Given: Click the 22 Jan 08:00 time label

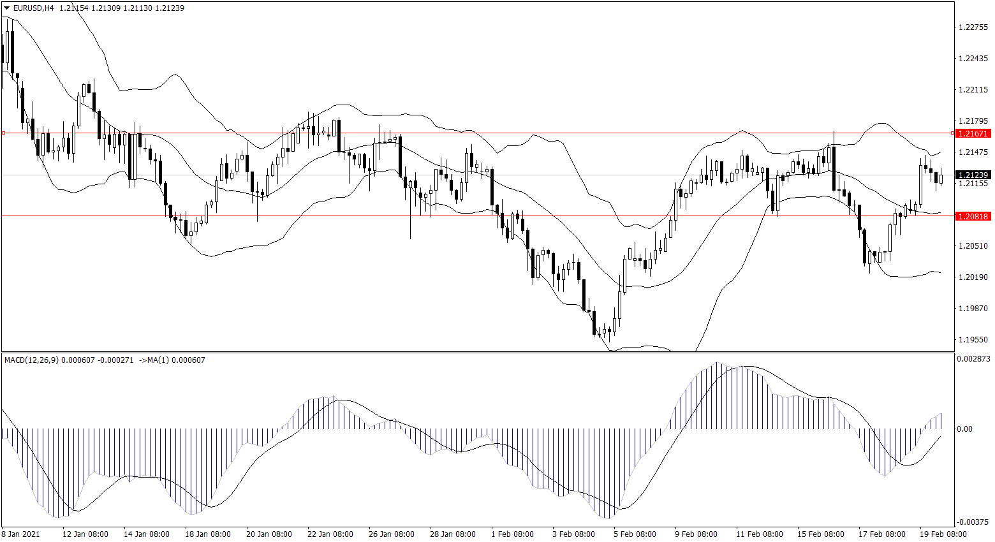Looking at the screenshot, I should point(330,534).
